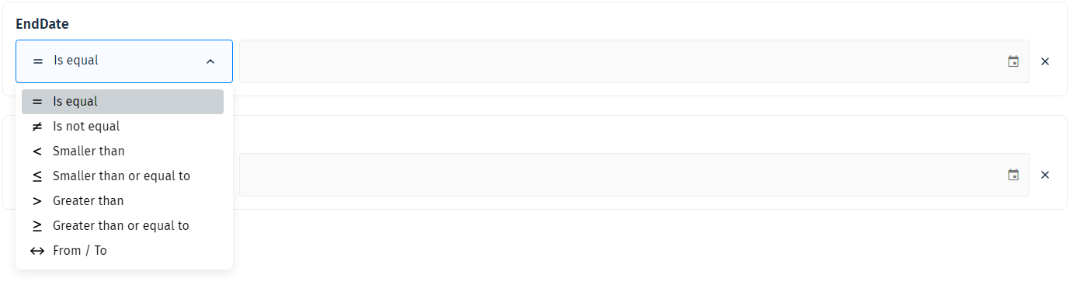Remove the EndDate filter with its X icon

pos(1045,61)
